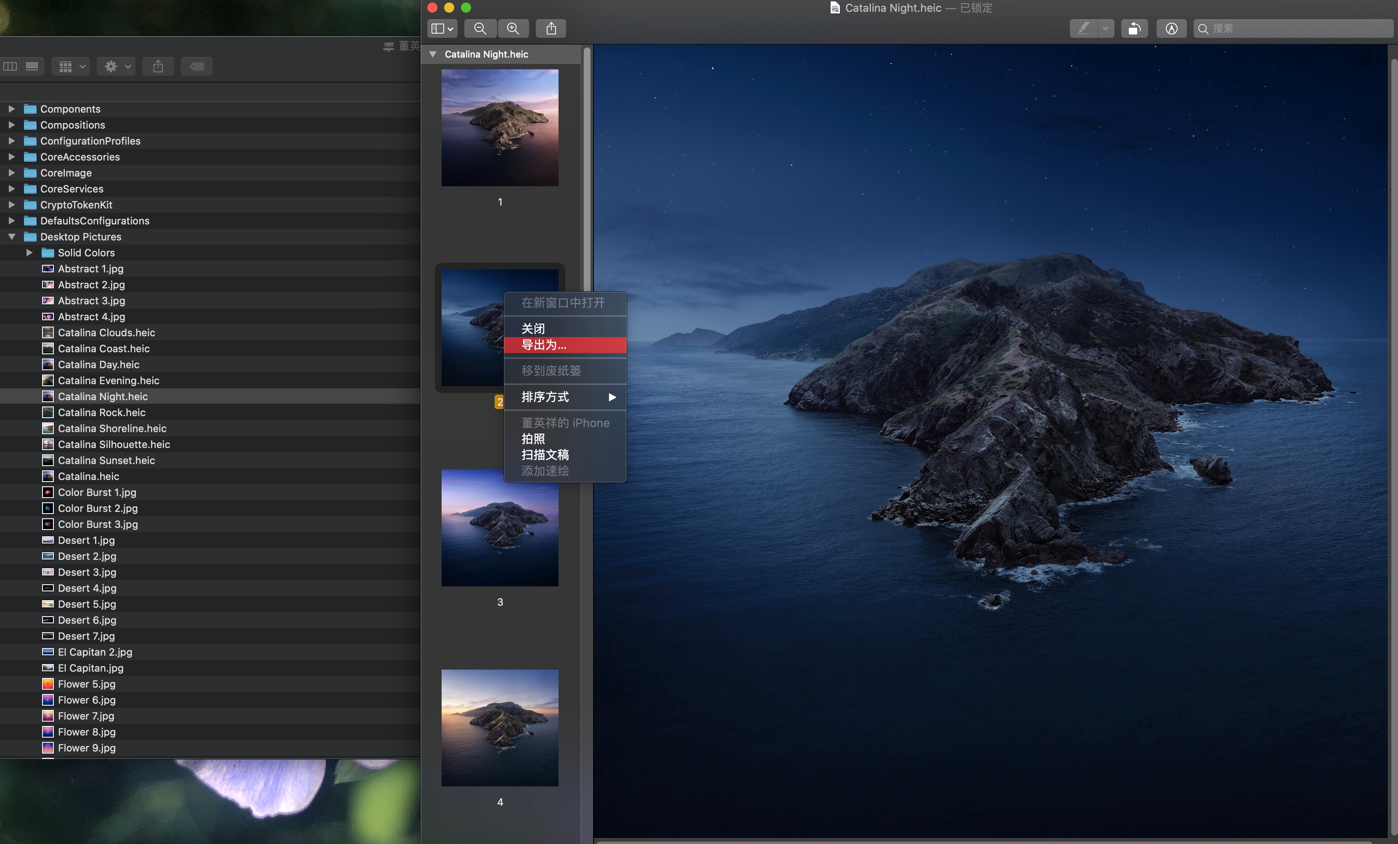Click the Finder edit tags icon
Screen dimensions: 1398x844
pyautogui.click(x=196, y=66)
